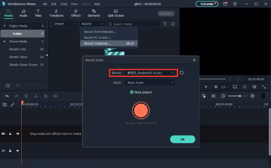Click the audio waveform icon in the timeline toolbar

[x=55, y=96]
